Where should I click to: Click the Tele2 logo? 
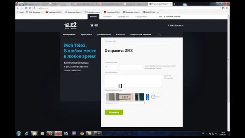pyautogui.click(x=70, y=25)
